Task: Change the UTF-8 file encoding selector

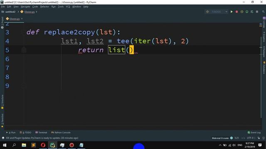Action: tap(251, 138)
